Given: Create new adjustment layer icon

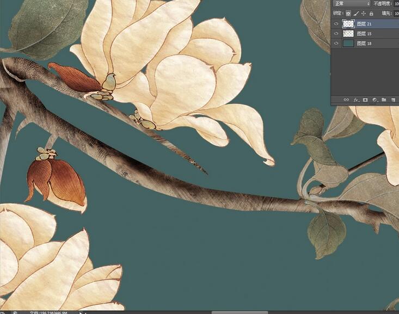Looking at the screenshot, I should [375, 100].
